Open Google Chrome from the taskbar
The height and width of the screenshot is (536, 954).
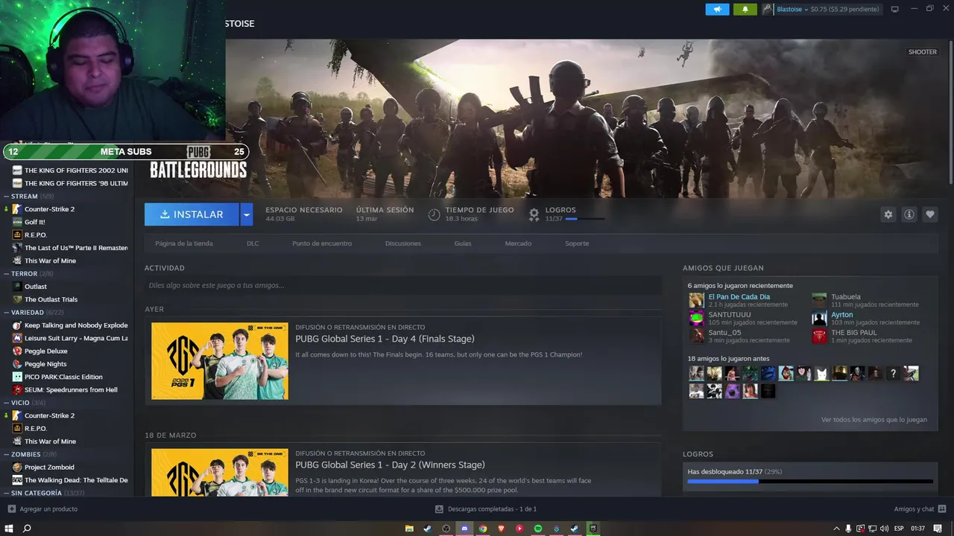click(x=483, y=529)
